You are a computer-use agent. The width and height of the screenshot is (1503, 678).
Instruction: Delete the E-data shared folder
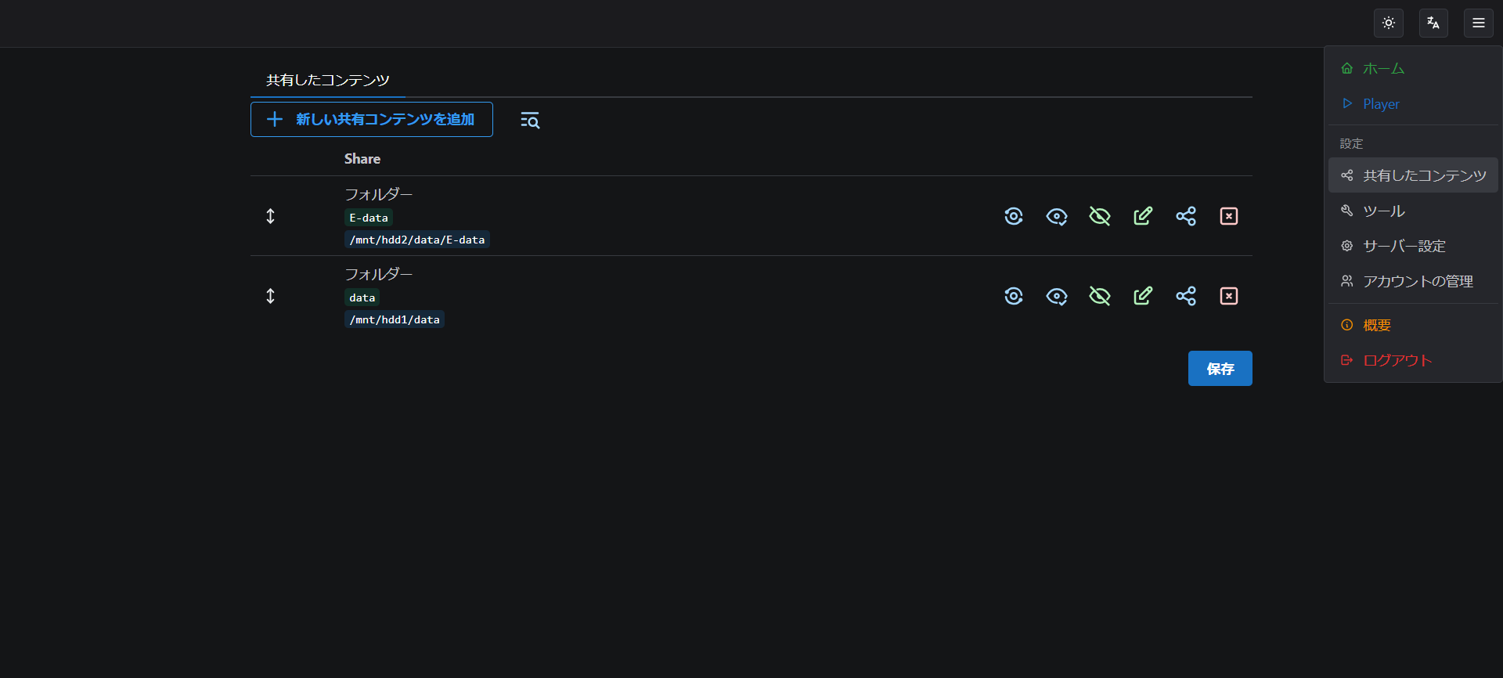coord(1228,216)
